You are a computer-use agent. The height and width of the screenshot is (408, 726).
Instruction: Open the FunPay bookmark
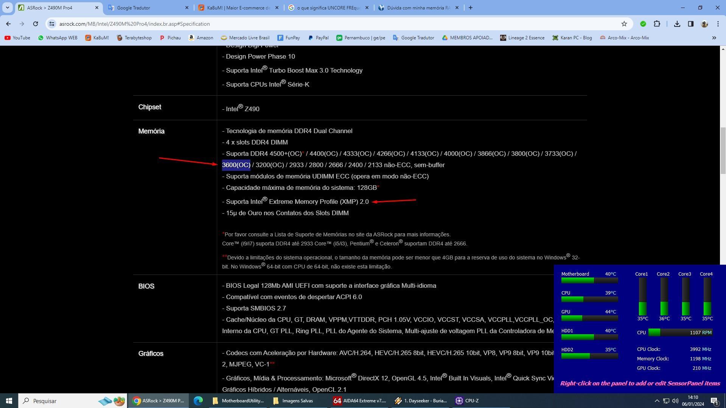click(x=289, y=38)
